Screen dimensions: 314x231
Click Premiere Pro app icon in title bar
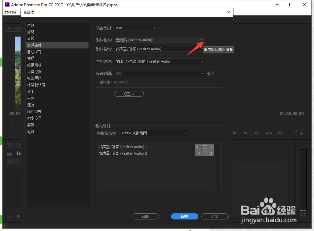click(7, 4)
